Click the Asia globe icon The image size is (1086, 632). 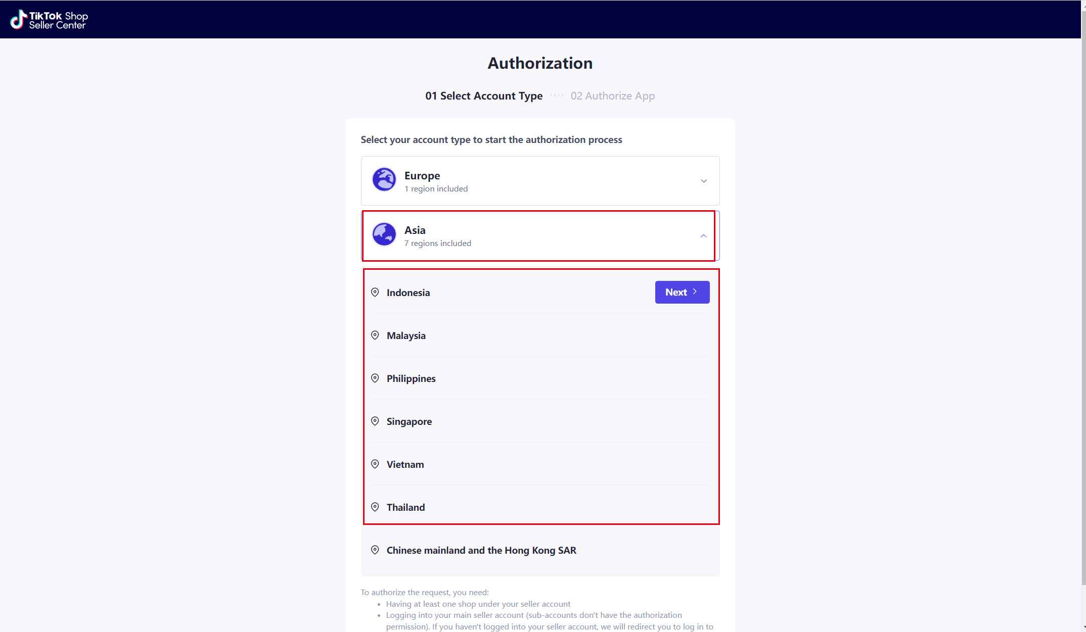[384, 234]
